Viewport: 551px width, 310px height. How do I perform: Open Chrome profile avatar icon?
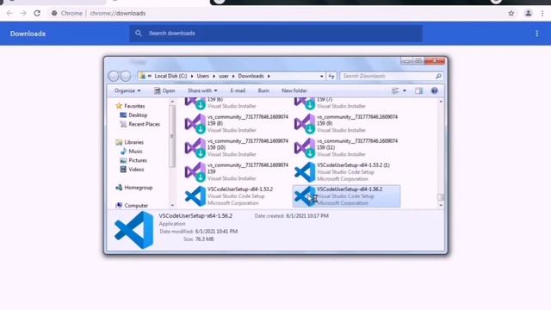[x=528, y=14]
